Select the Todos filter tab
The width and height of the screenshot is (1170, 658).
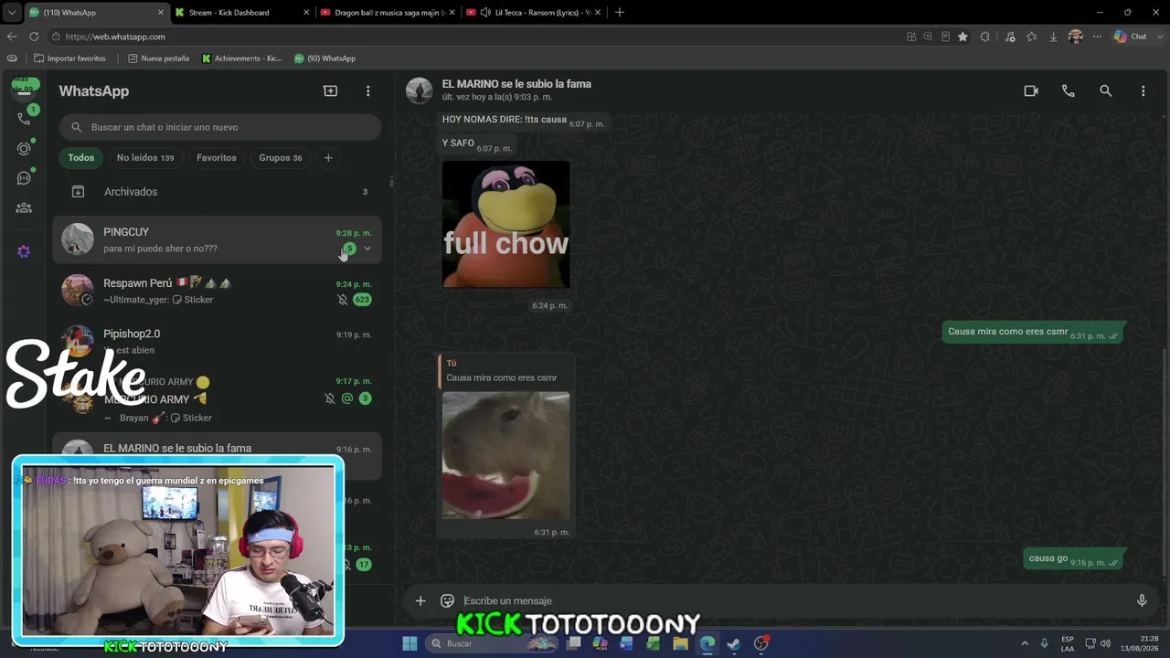81,158
